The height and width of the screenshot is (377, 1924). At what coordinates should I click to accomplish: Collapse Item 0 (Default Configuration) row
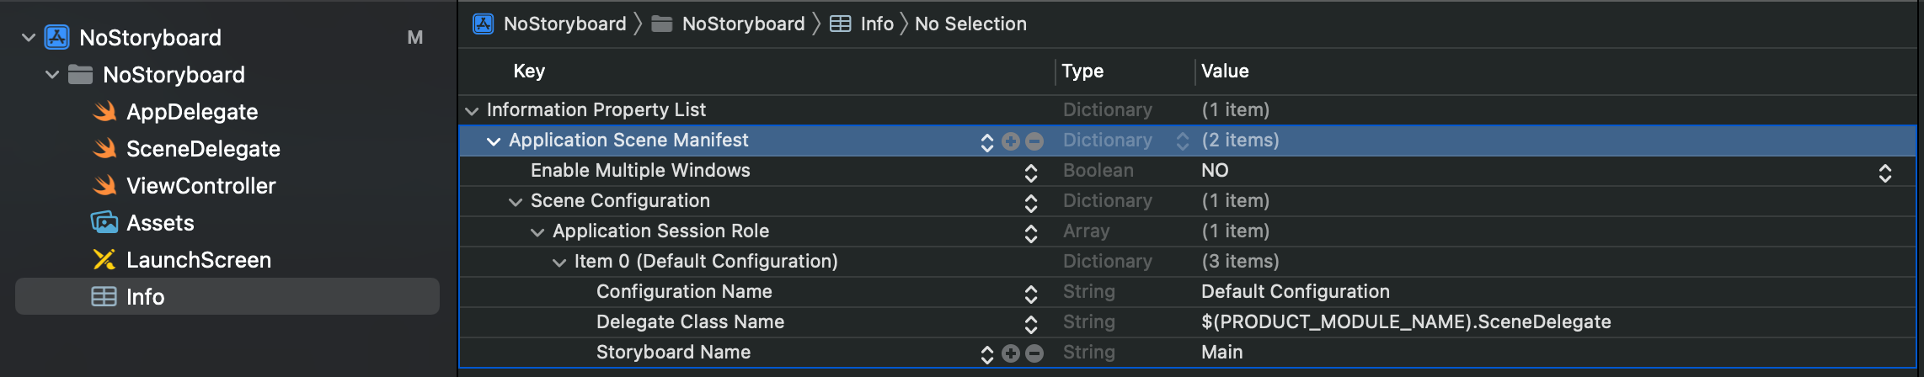coord(558,263)
